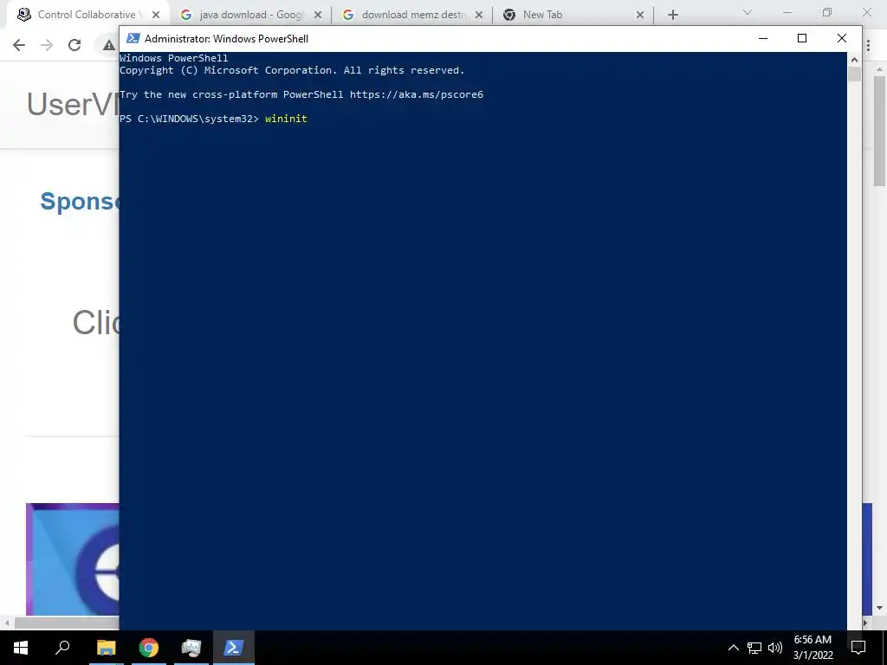Click Chrome forward arrow

[47, 45]
